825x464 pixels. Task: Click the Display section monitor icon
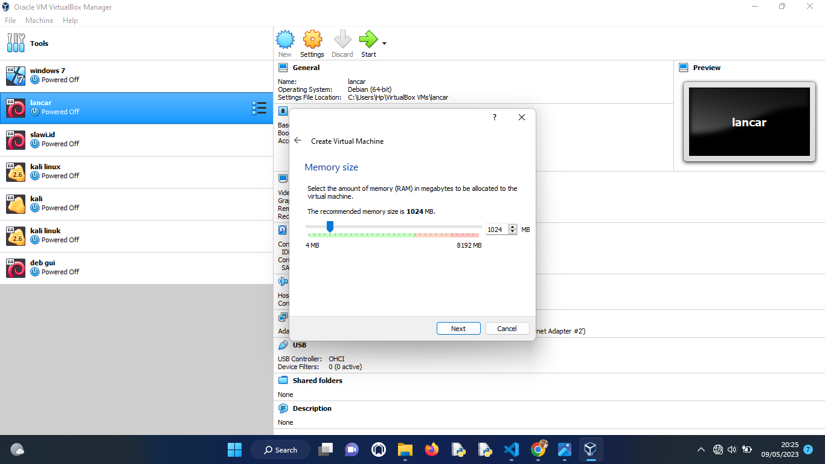point(283,179)
